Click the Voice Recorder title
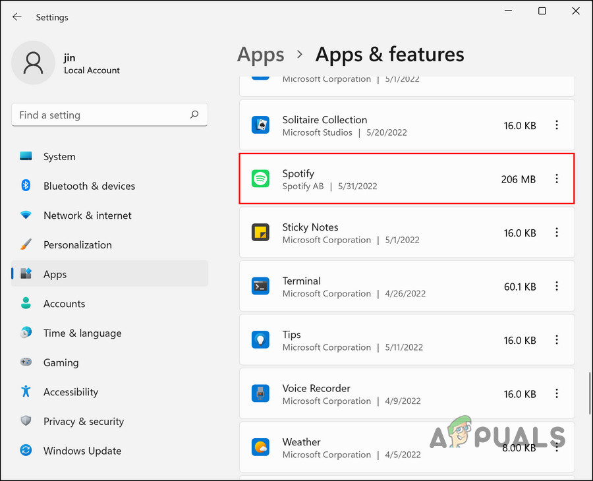This screenshot has width=593, height=481. pos(316,388)
